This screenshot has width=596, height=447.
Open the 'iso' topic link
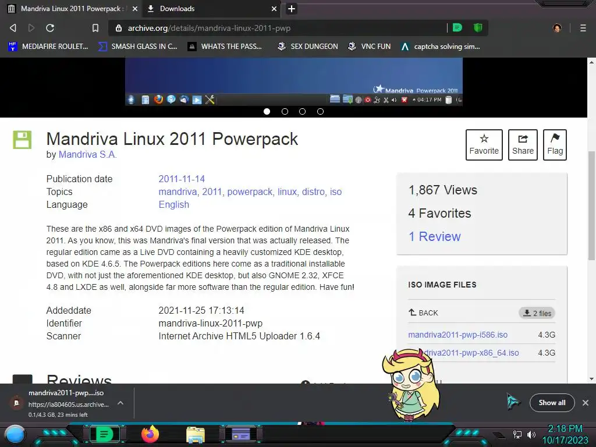click(336, 191)
